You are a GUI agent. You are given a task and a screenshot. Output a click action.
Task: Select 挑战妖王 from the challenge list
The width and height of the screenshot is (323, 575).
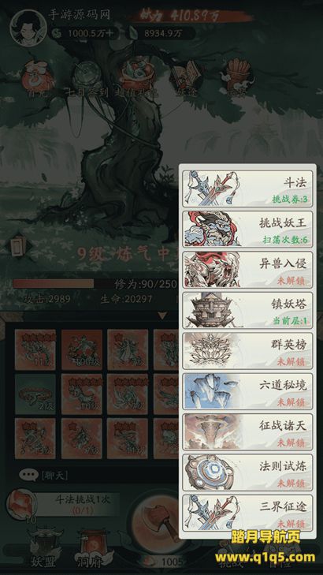247,229
